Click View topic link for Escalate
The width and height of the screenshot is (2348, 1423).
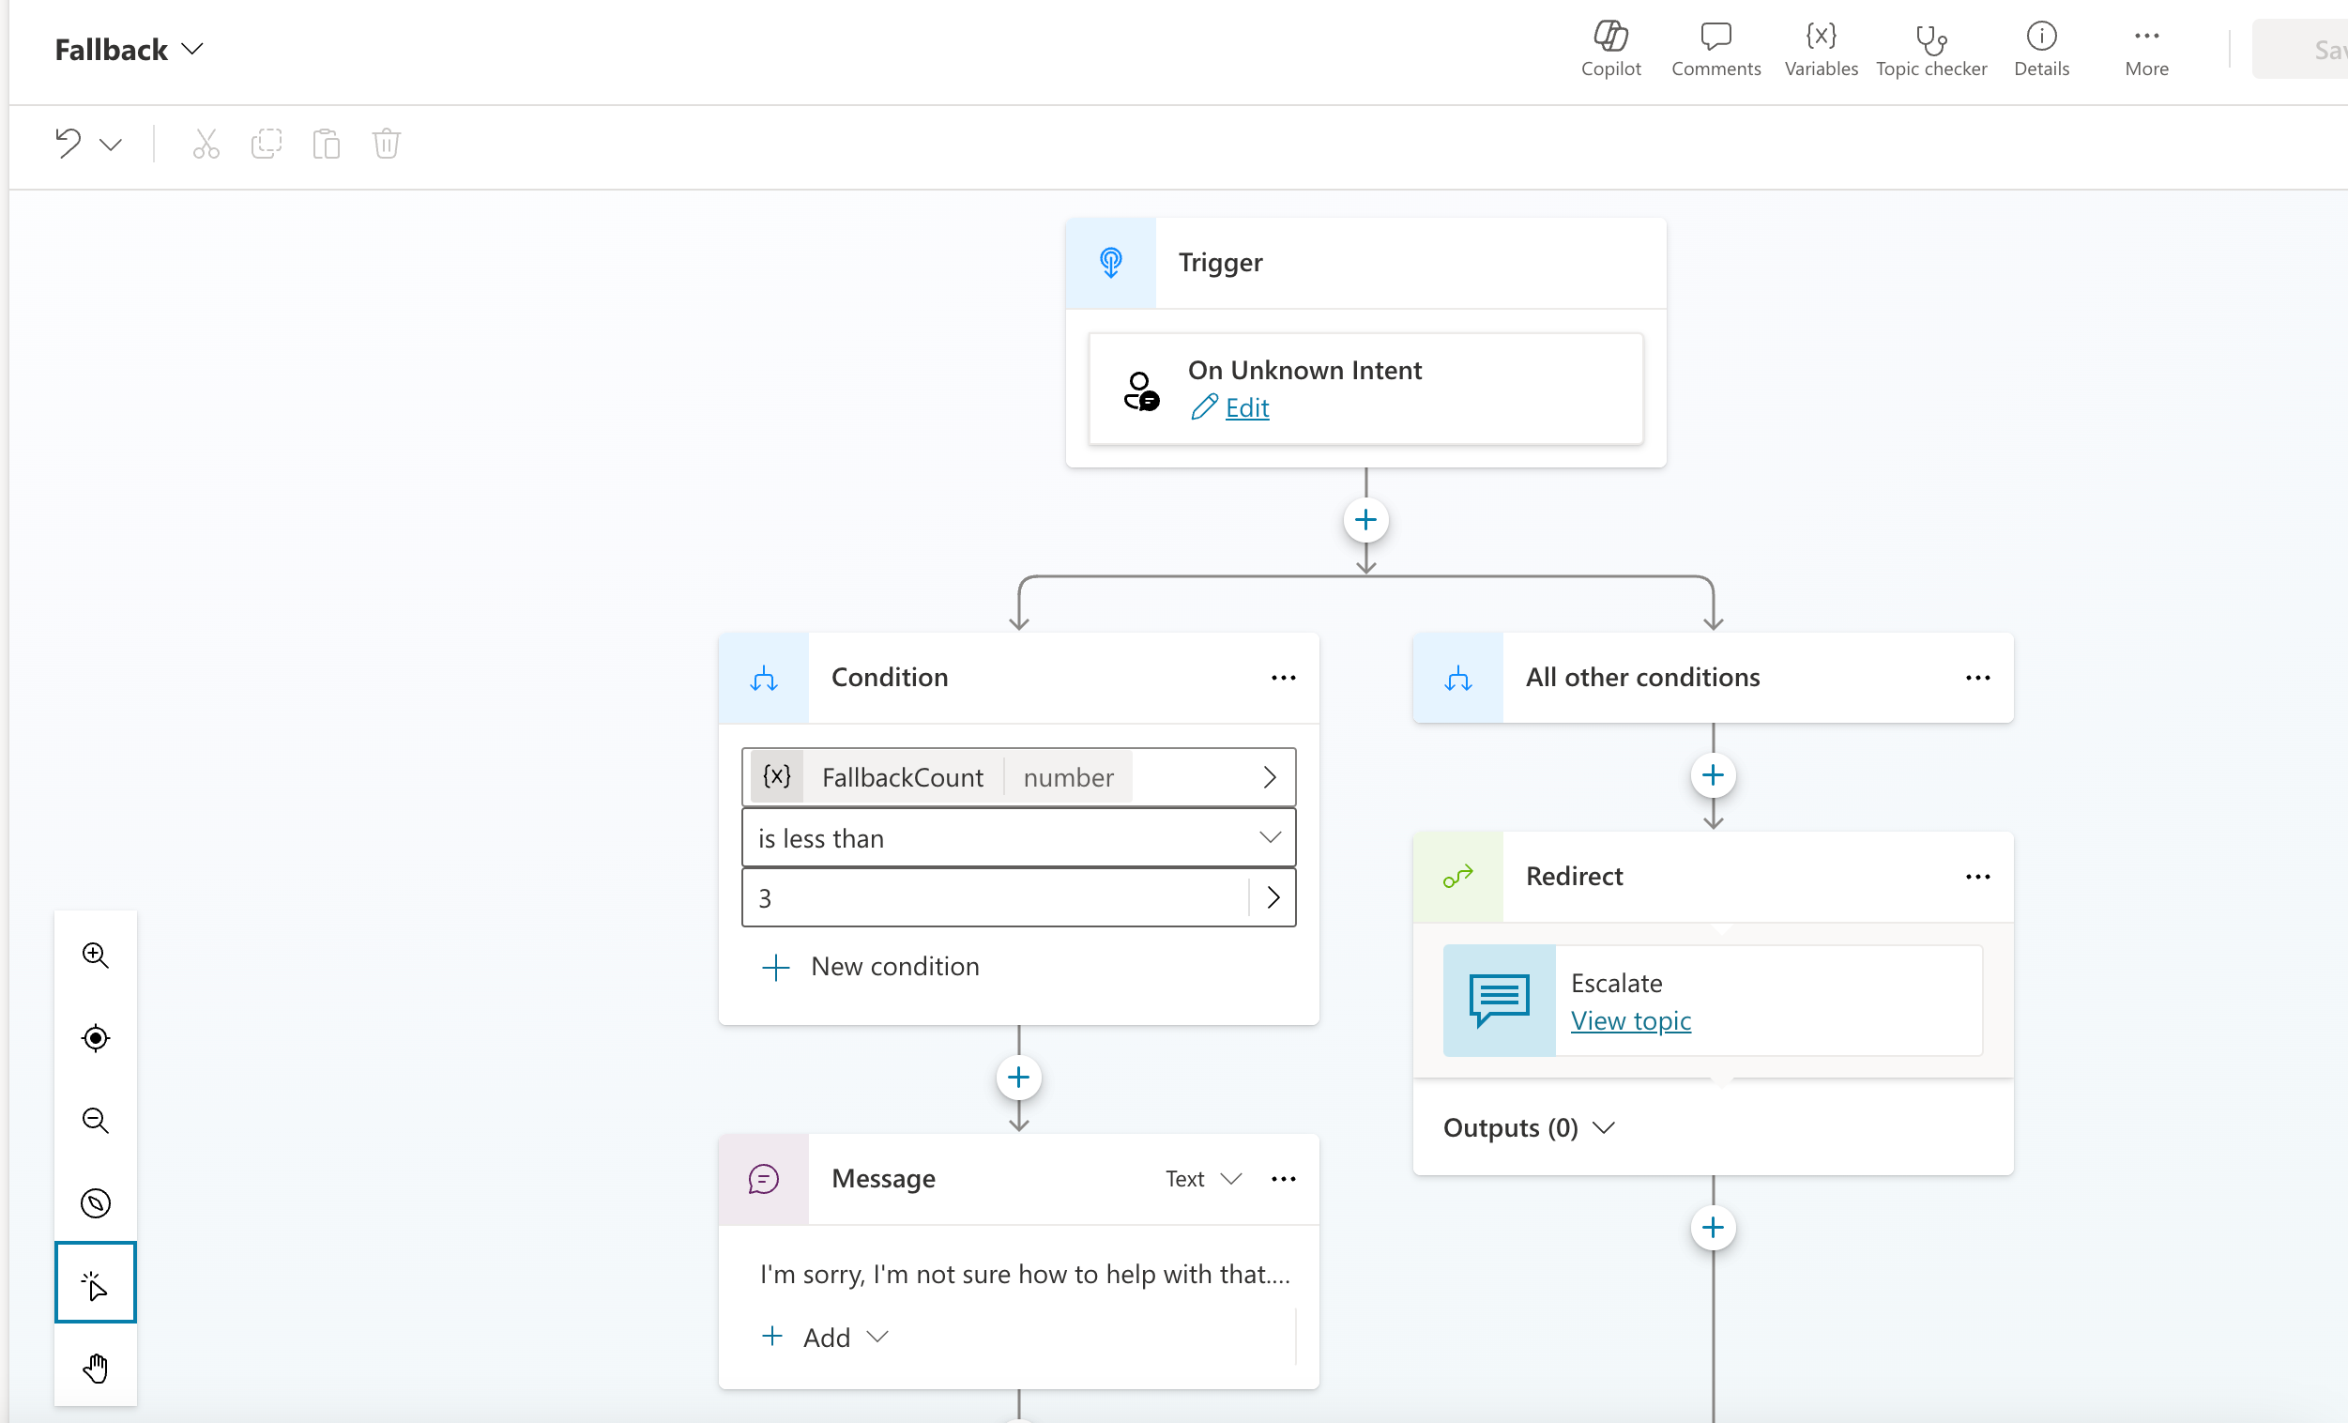click(1629, 1020)
